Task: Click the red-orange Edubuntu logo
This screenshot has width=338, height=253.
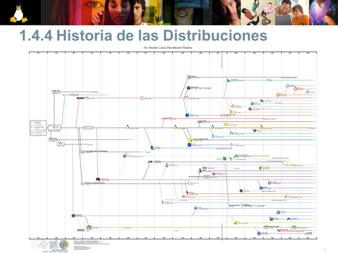Action: 295,88
